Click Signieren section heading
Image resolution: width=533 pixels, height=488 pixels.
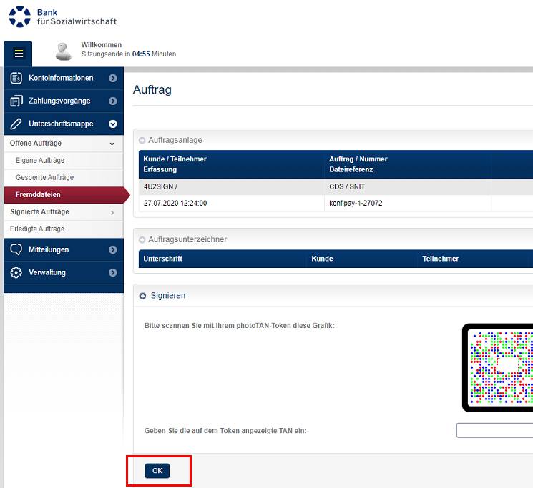pos(168,296)
